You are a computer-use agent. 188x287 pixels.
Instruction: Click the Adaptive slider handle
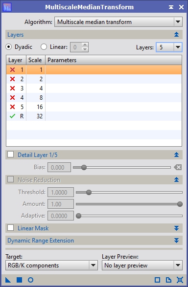pyautogui.click(x=78, y=216)
